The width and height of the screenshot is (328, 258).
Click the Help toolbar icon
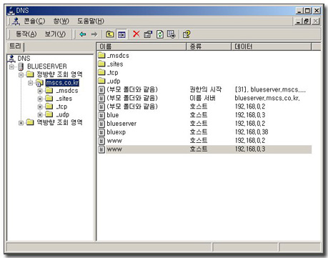(187, 34)
